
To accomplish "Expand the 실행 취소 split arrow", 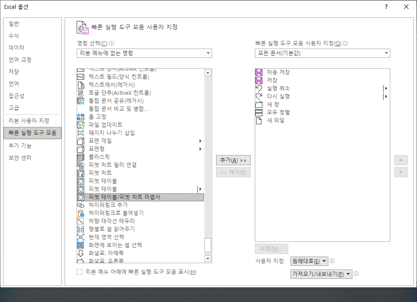I will 386,88.
